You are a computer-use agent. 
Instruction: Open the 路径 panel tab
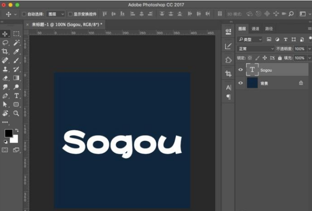(269, 29)
